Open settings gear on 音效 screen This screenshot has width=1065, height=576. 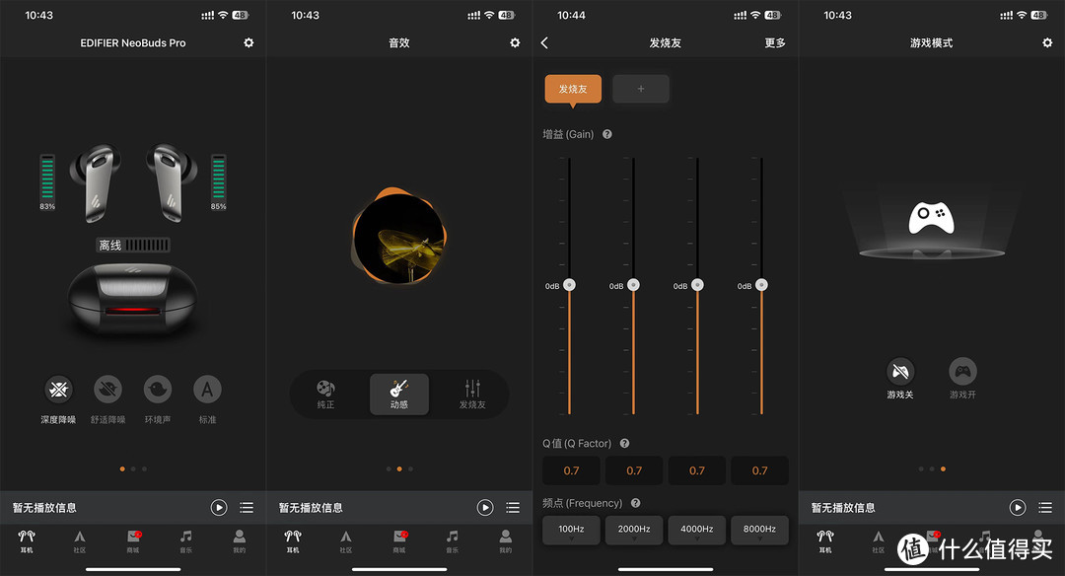[515, 42]
